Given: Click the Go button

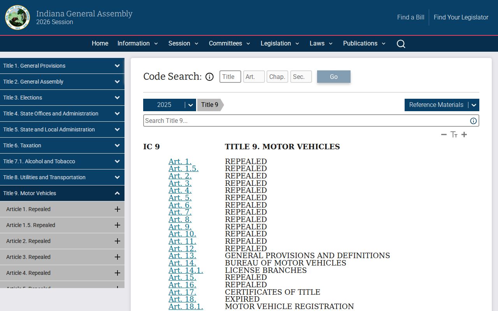Looking at the screenshot, I should click(334, 77).
